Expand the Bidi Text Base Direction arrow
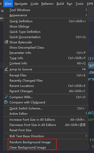 (86, 136)
